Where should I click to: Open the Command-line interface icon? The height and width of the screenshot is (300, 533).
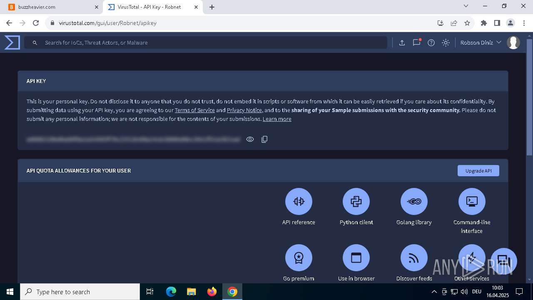point(472,202)
